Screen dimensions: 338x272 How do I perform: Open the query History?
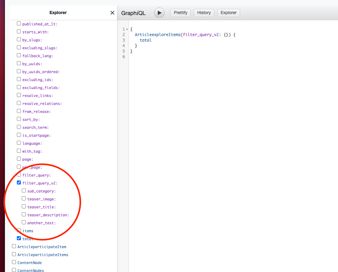pos(204,13)
